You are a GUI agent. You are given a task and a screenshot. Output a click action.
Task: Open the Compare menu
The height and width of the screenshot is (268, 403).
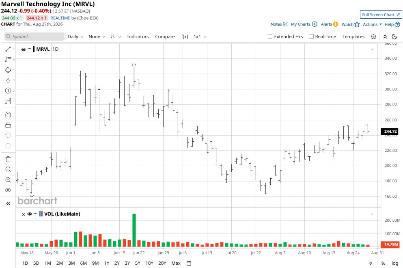coord(165,37)
